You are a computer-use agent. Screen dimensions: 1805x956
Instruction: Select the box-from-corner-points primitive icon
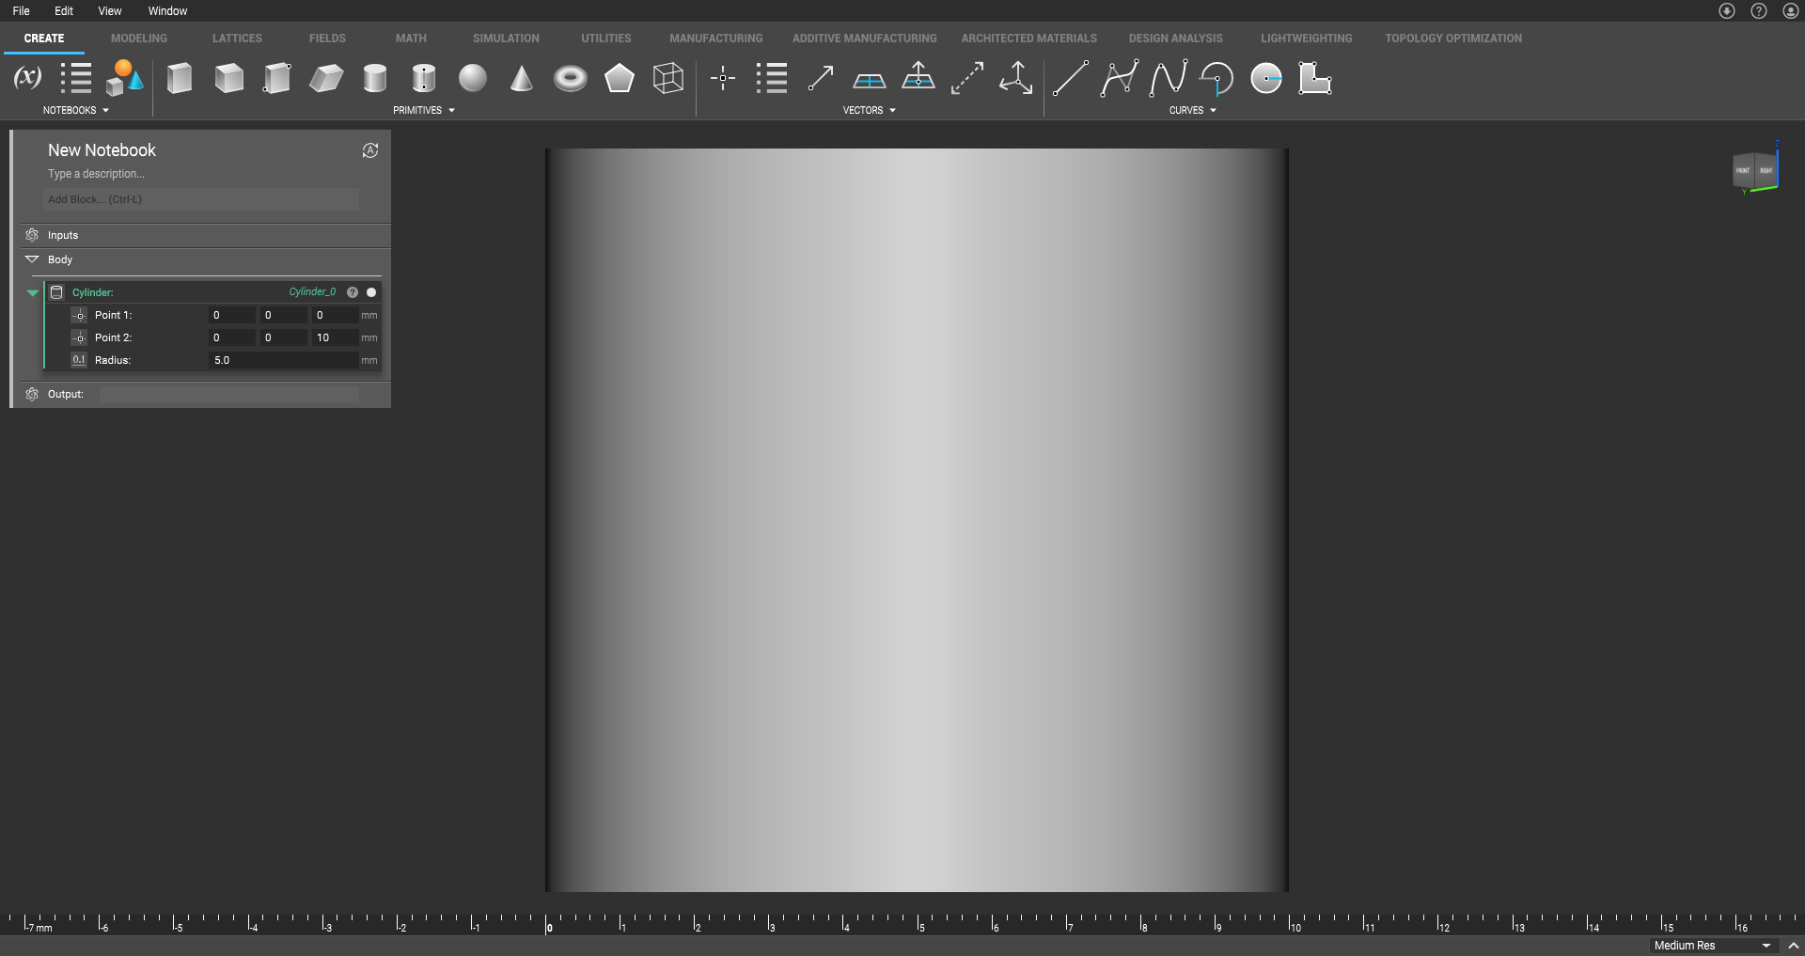click(x=277, y=78)
